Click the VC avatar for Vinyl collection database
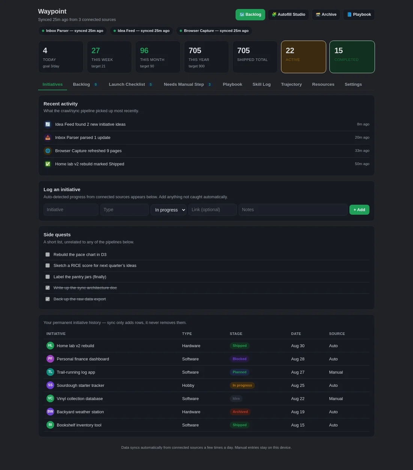This screenshot has height=470, width=413. click(x=50, y=398)
